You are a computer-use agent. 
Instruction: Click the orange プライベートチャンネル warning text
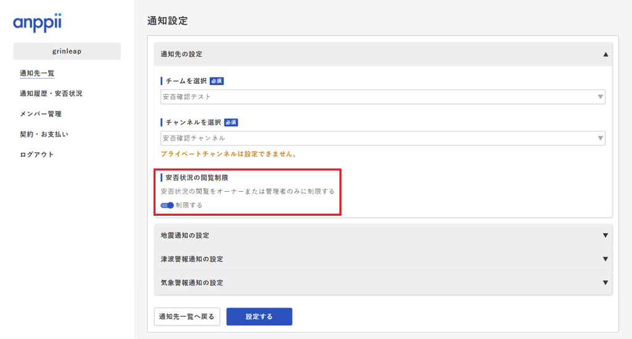tap(228, 154)
